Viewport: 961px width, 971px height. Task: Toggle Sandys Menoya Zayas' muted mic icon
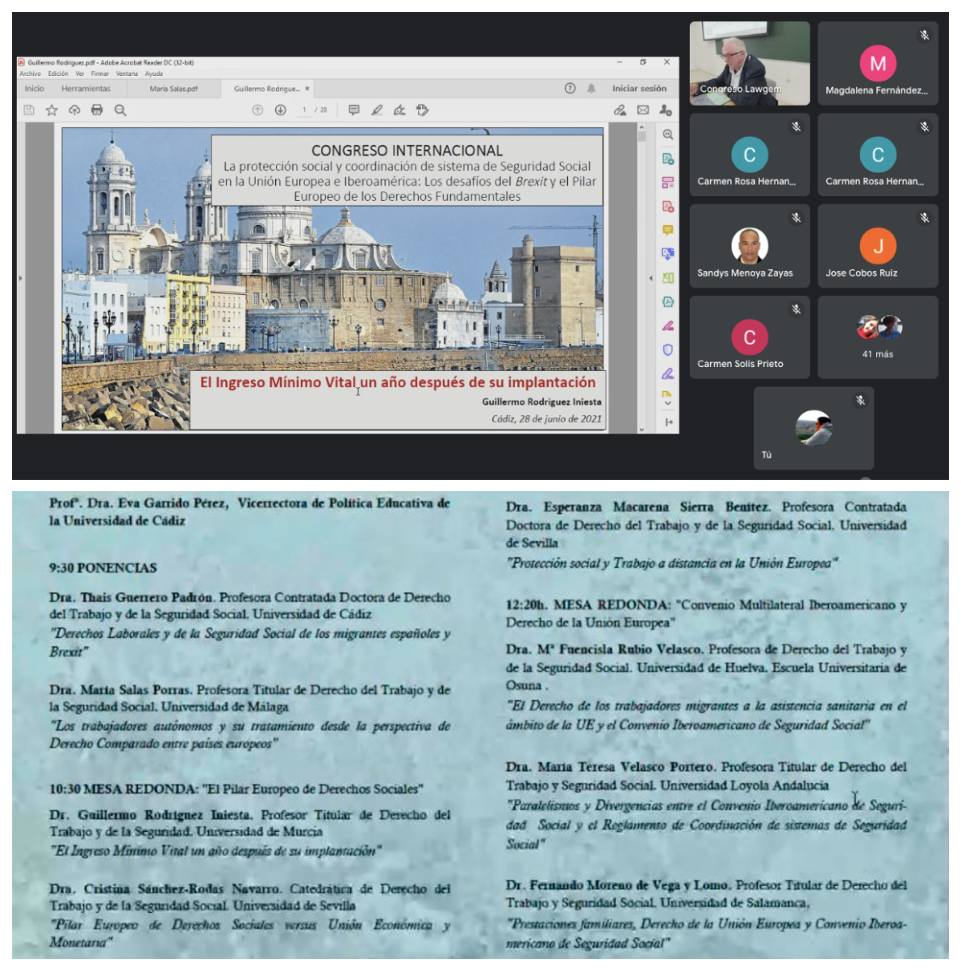click(x=796, y=218)
